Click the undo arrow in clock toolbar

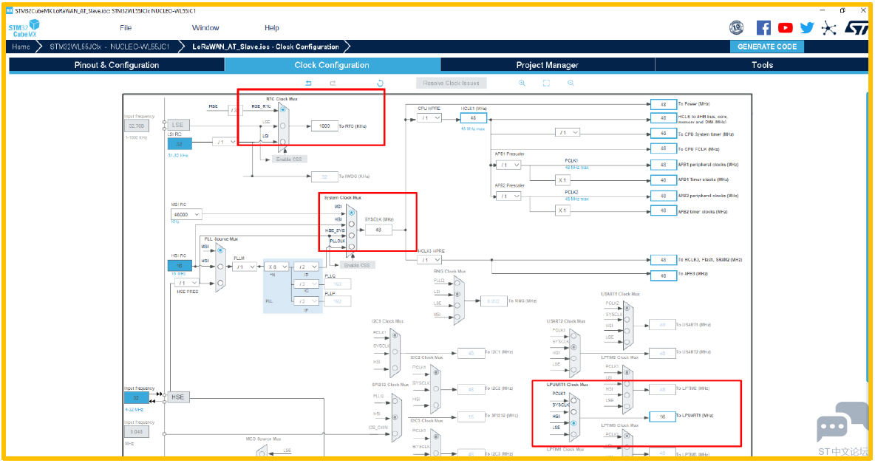(x=308, y=83)
